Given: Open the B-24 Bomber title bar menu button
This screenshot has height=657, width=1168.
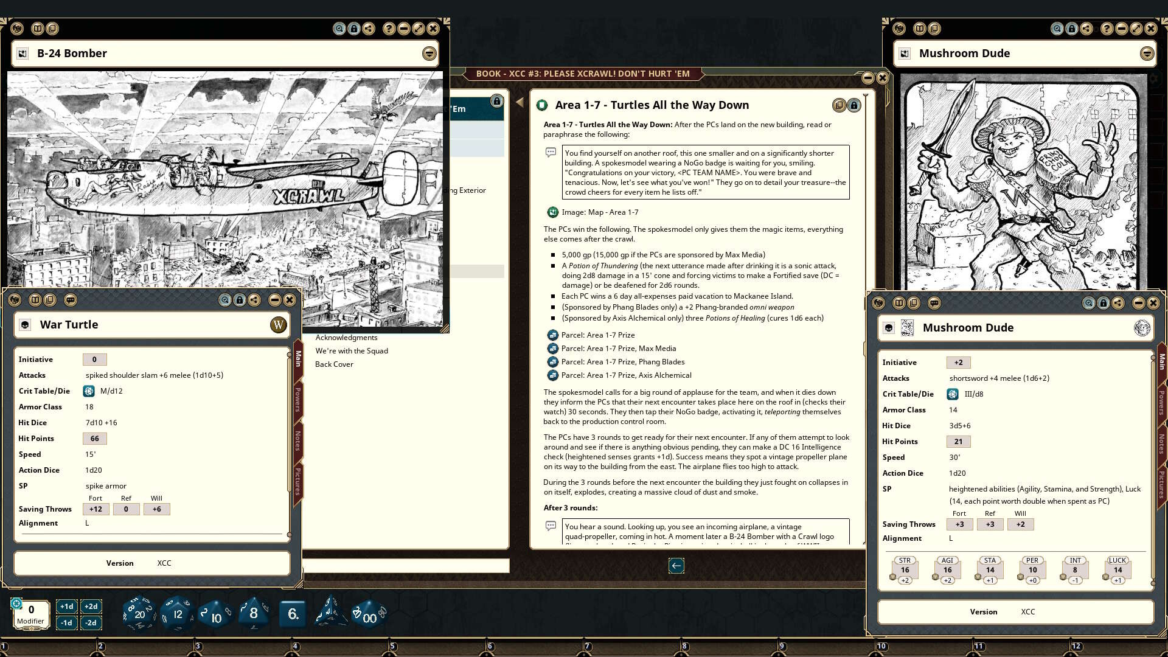Looking at the screenshot, I should tap(429, 54).
